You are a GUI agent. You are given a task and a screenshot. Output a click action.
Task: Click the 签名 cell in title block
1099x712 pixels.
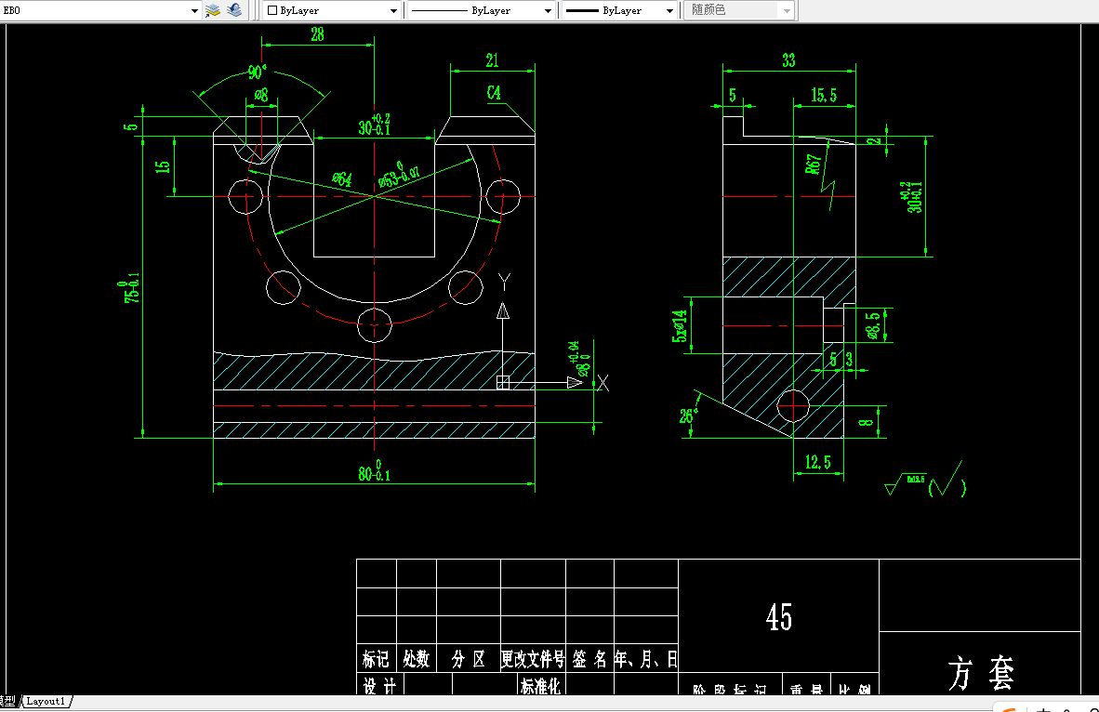589,659
